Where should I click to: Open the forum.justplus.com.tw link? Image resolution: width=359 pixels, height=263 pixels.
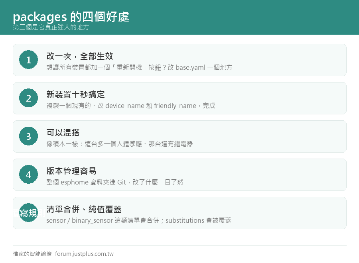[84, 254]
